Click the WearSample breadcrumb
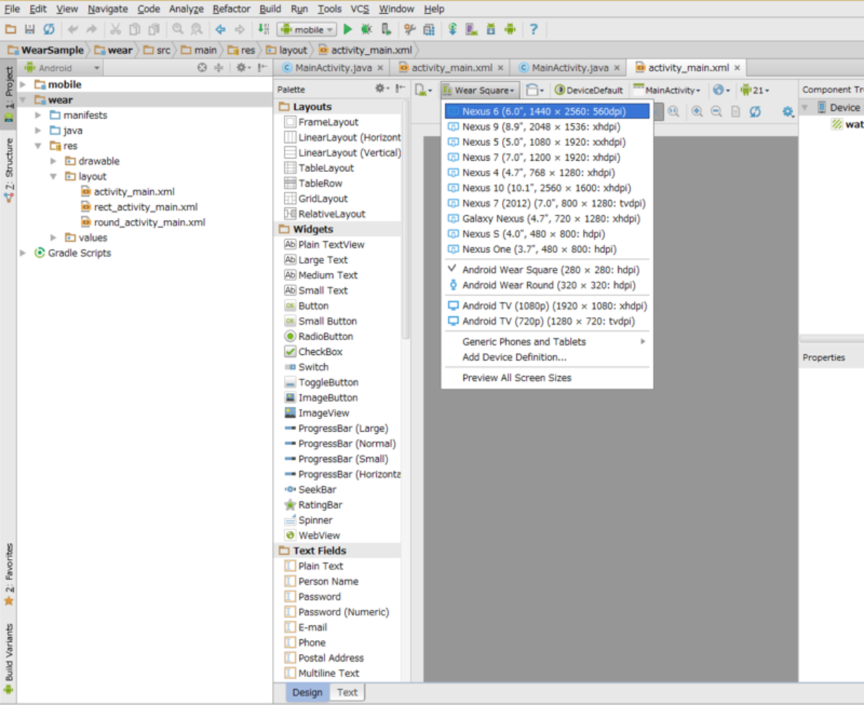864x705 pixels. pyautogui.click(x=46, y=50)
